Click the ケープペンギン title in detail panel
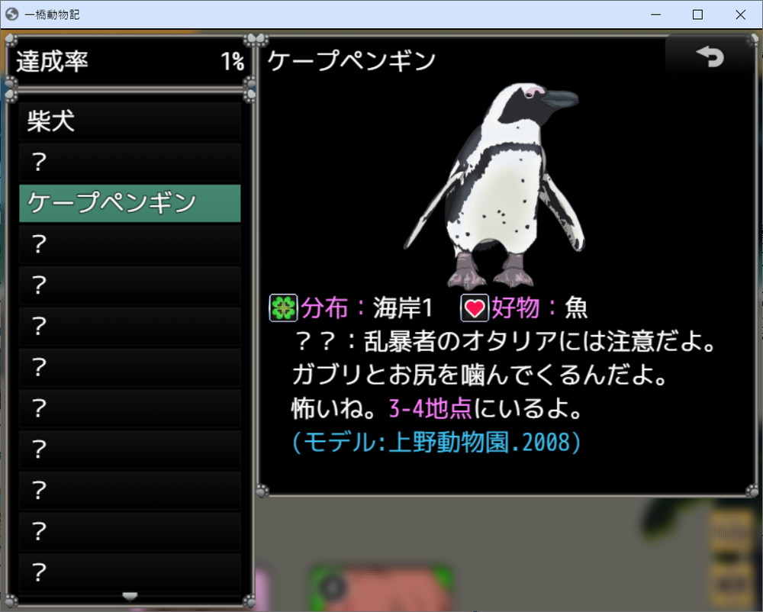The image size is (763, 612). pos(352,62)
